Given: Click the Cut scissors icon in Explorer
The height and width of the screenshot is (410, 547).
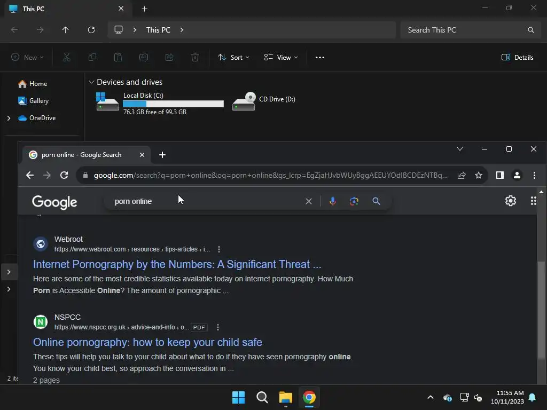Looking at the screenshot, I should coord(66,57).
